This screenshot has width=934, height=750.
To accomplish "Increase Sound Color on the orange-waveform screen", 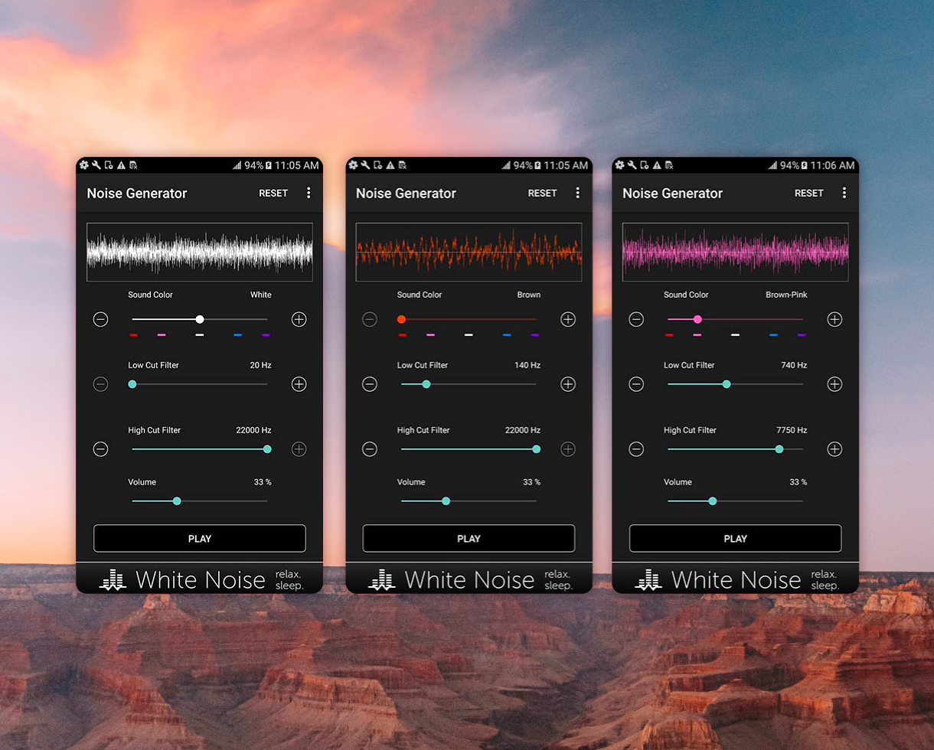I will 568,319.
